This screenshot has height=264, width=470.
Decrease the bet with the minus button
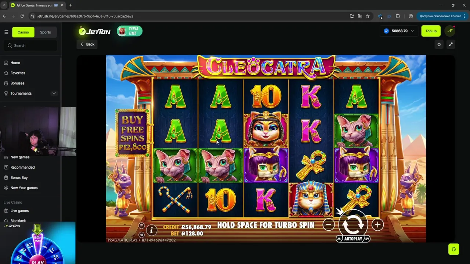329,225
